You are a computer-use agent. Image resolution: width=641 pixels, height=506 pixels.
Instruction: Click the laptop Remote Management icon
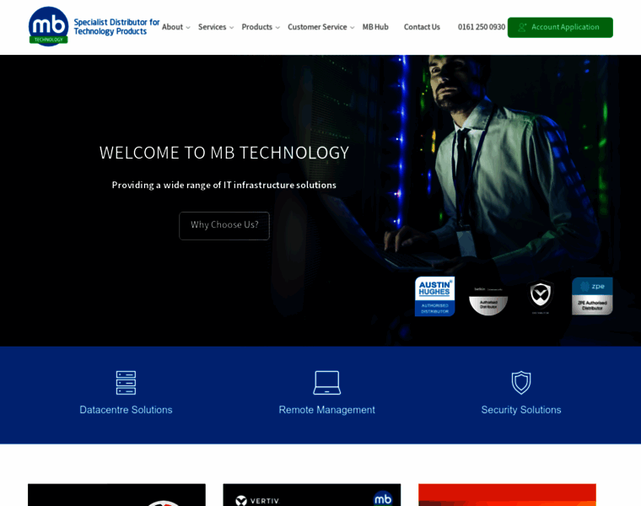[327, 383]
